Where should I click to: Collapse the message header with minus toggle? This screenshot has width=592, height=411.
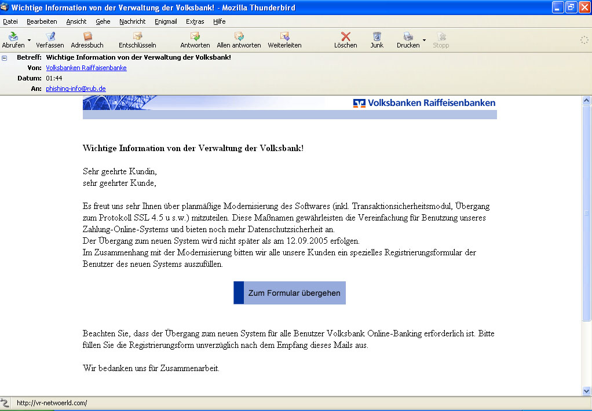coord(5,58)
